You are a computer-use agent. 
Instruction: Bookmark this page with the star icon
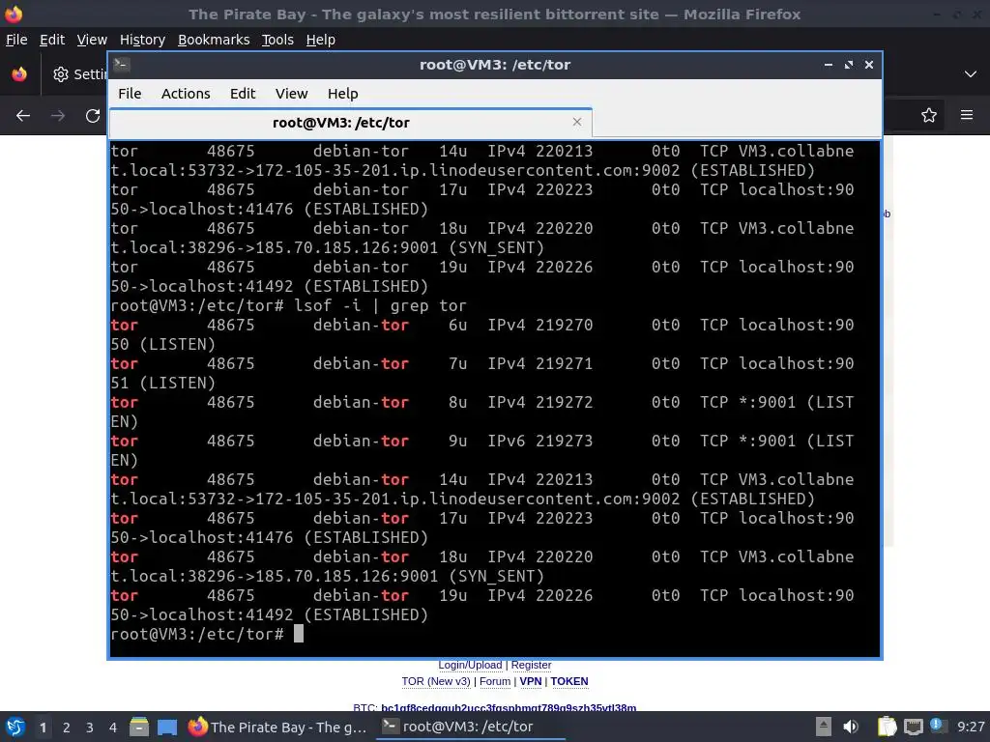(x=928, y=115)
